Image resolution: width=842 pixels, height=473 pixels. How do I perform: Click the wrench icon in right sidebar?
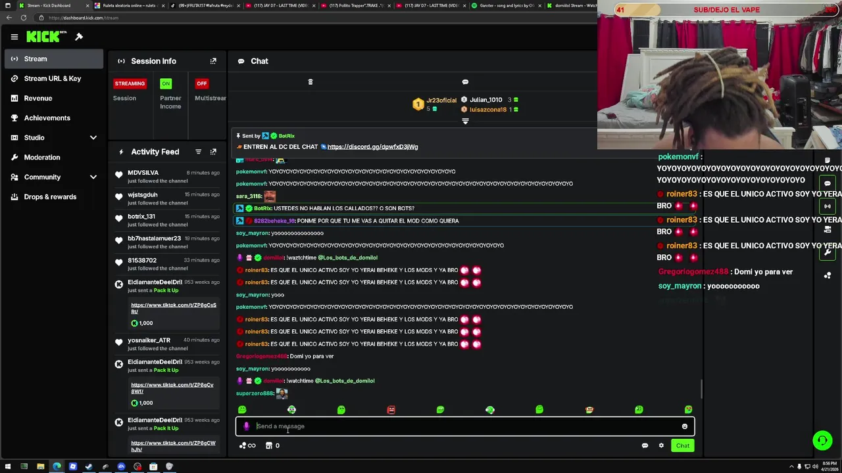[828, 252]
